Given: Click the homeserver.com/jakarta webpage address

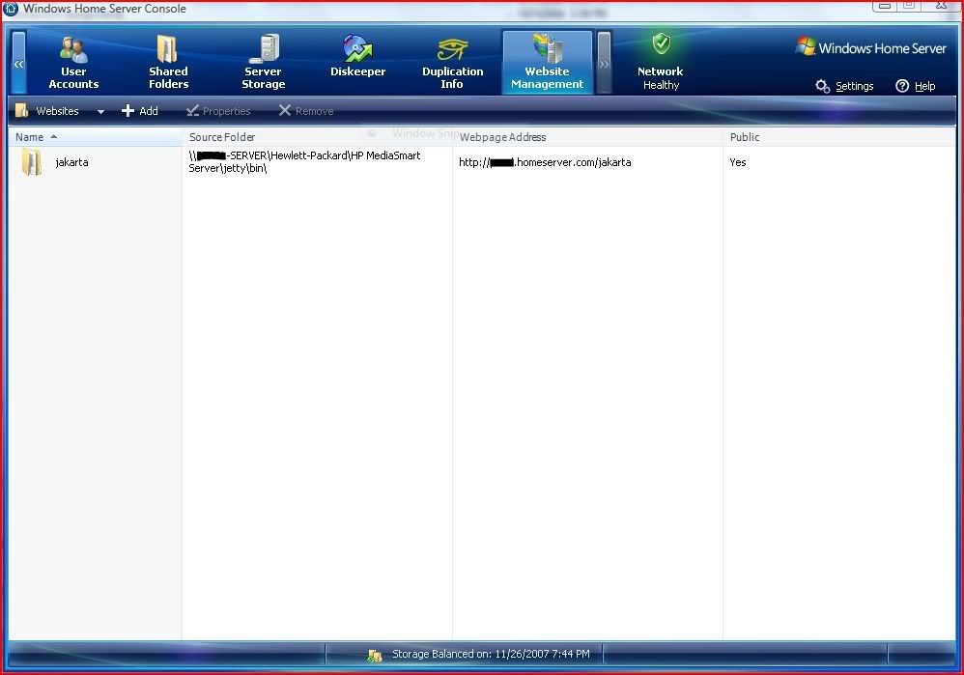Looking at the screenshot, I should 545,162.
